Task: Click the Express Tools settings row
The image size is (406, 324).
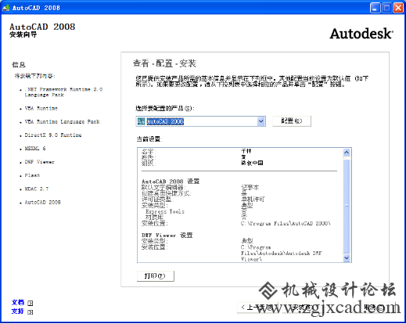Action: pyautogui.click(x=165, y=211)
